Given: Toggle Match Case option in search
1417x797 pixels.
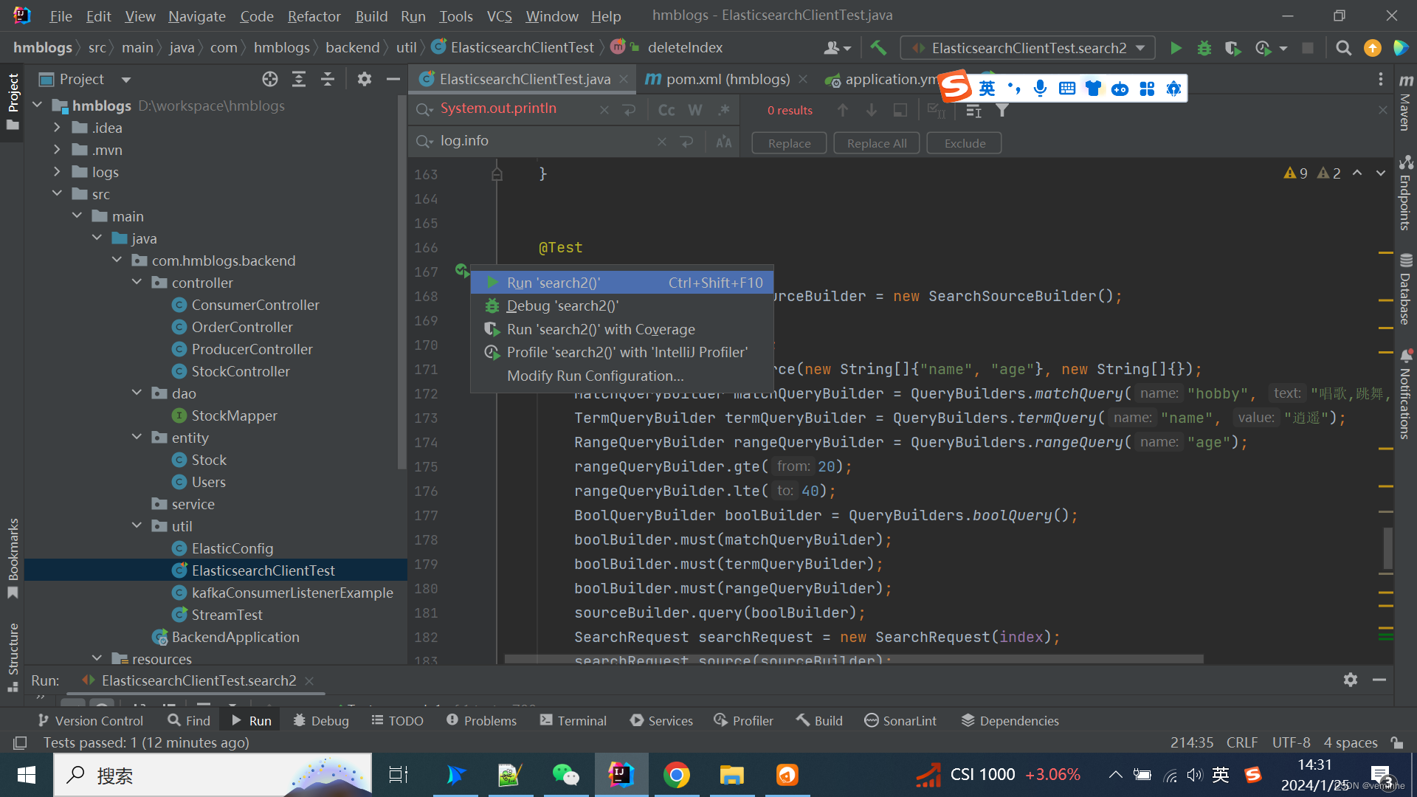Looking at the screenshot, I should 666,110.
